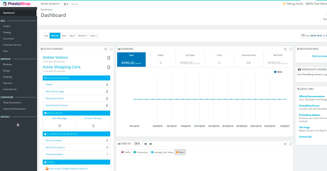Select the Net Profit metric tile

pyautogui.click(x=278, y=60)
